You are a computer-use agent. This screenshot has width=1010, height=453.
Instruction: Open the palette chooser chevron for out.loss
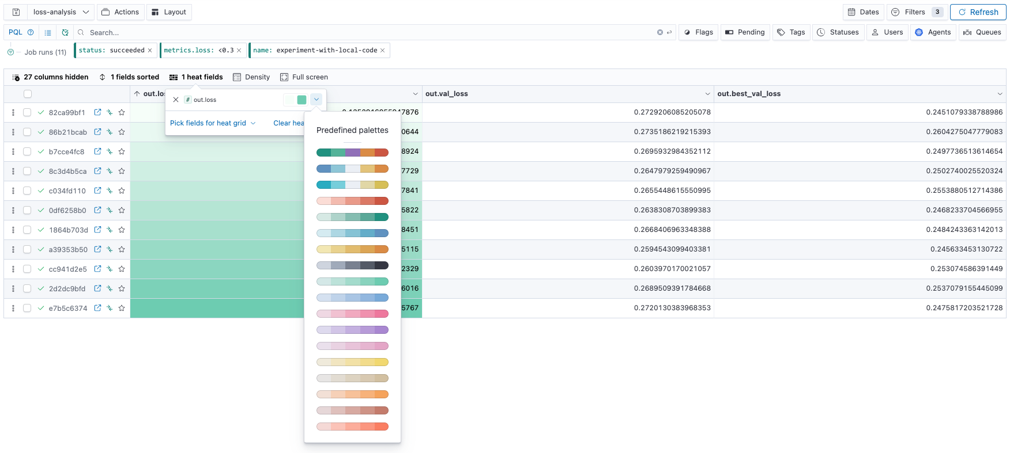tap(316, 100)
